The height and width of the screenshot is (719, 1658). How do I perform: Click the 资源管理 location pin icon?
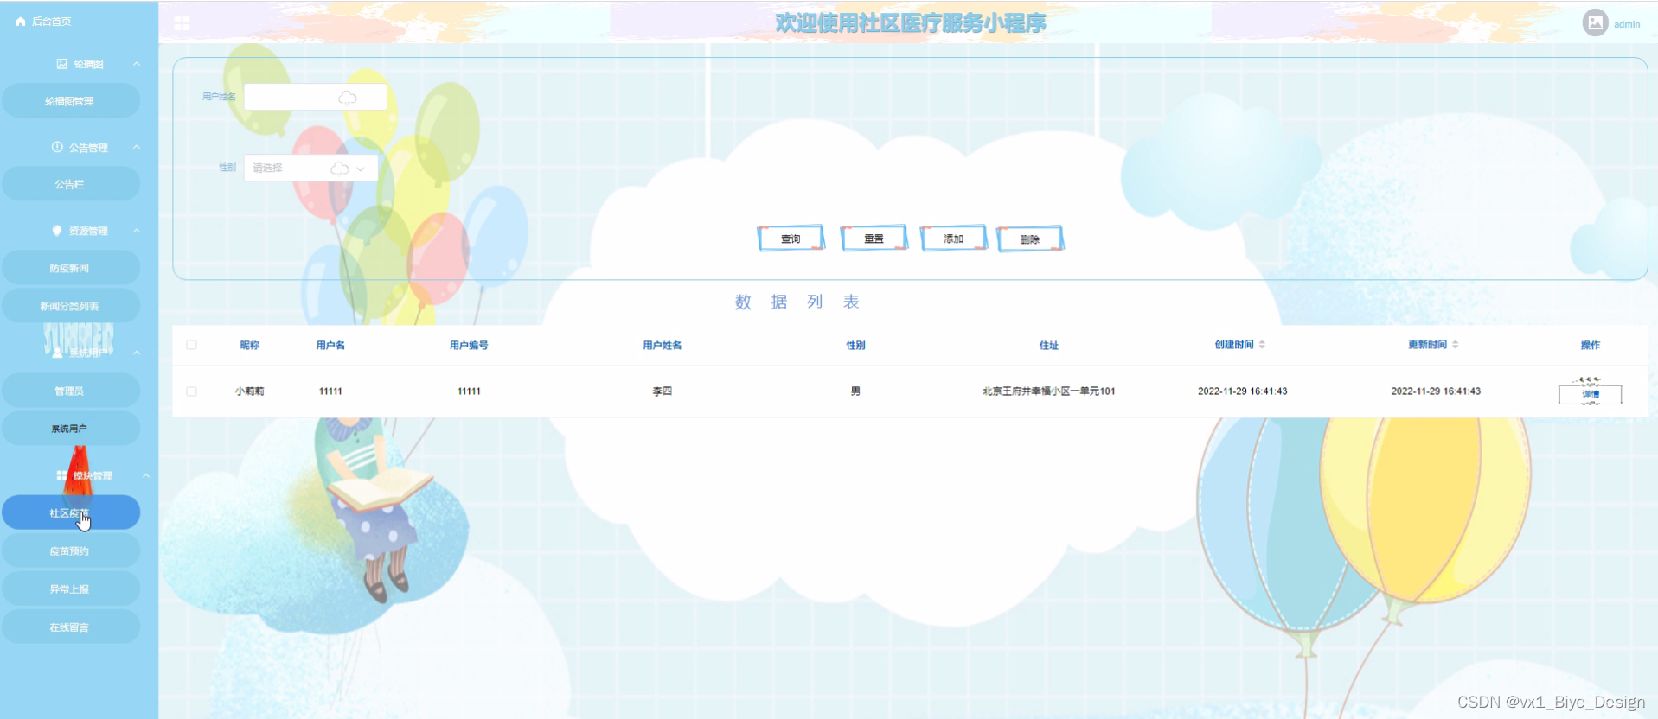tap(57, 231)
